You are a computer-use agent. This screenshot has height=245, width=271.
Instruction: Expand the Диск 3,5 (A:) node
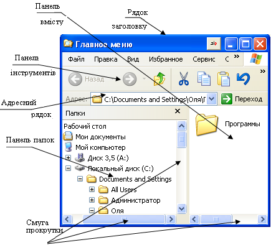68,157
